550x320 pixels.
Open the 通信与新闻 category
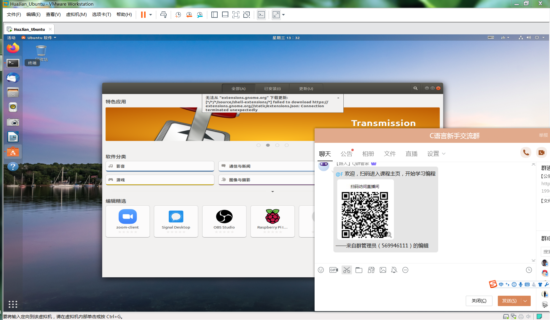click(x=267, y=166)
